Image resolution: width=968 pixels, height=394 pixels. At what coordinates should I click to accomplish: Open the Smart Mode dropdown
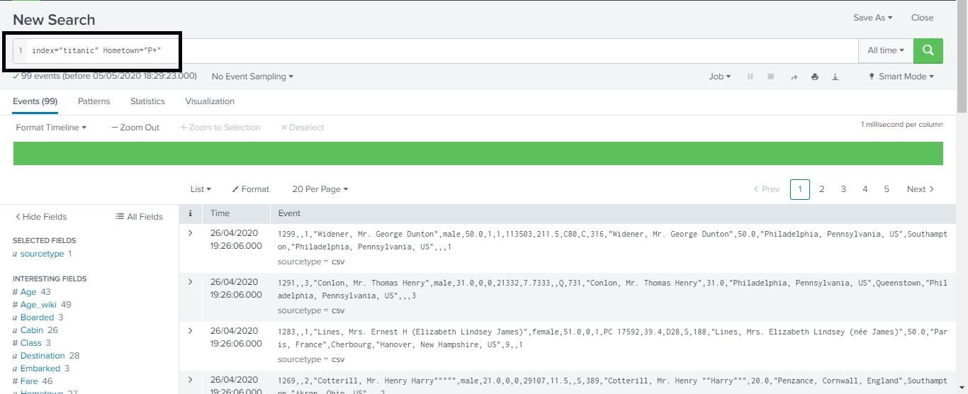901,77
